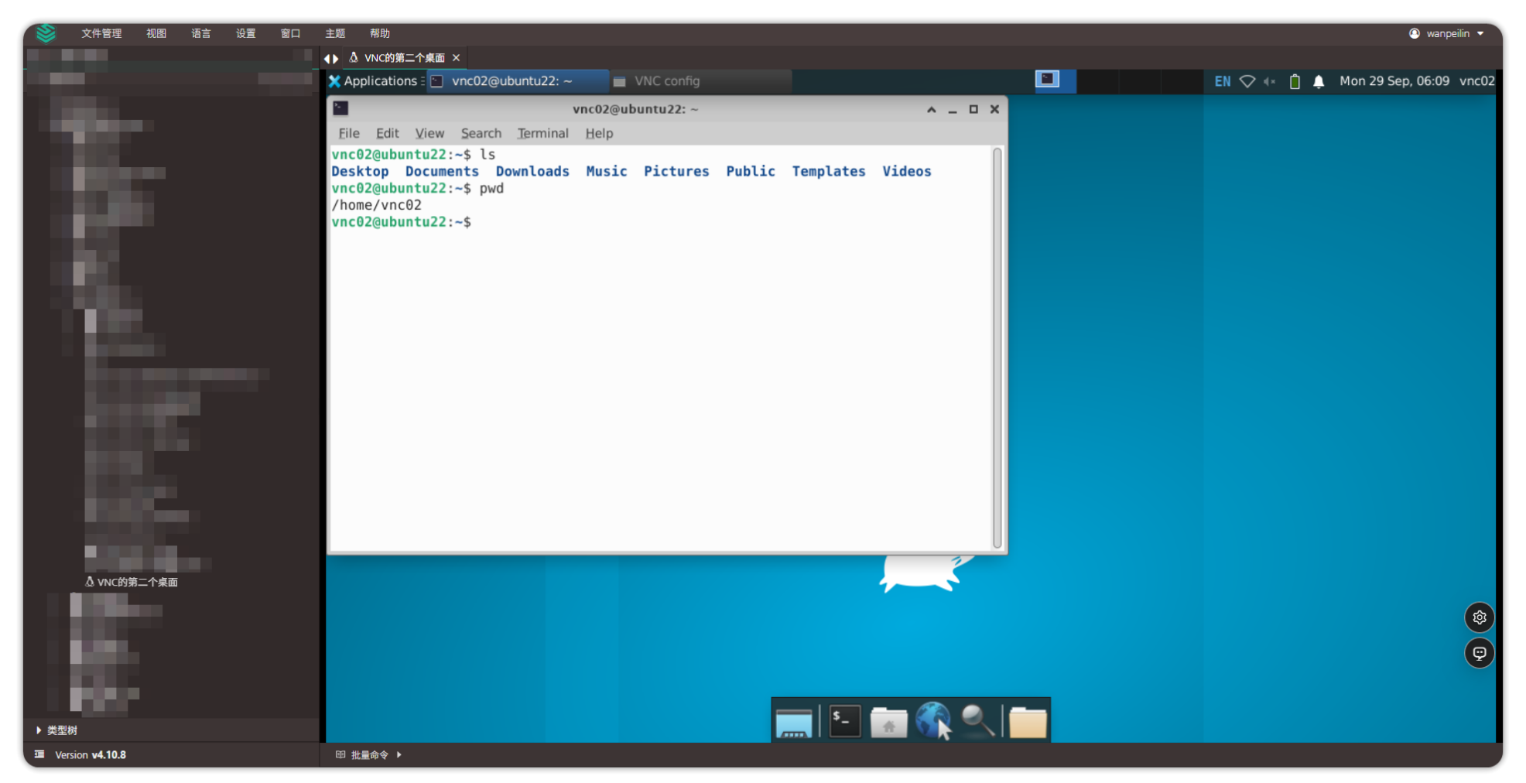Launch the web browser globe icon
Image resolution: width=1526 pixels, height=783 pixels.
pyautogui.click(x=932, y=720)
